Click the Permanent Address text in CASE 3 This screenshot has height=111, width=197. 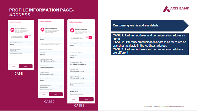click(81, 29)
